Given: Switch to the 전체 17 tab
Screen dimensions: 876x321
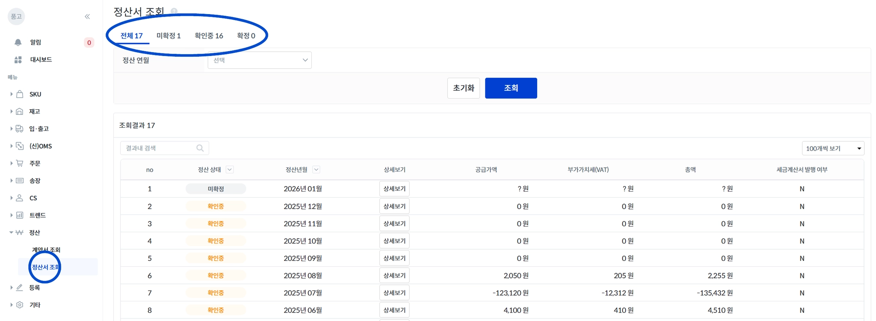Looking at the screenshot, I should click(x=131, y=36).
